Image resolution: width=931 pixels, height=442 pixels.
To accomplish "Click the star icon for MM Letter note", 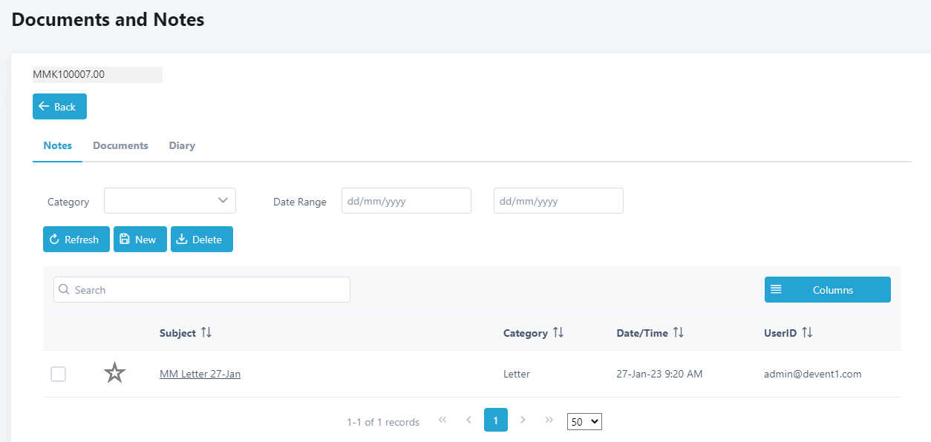I will [x=114, y=373].
